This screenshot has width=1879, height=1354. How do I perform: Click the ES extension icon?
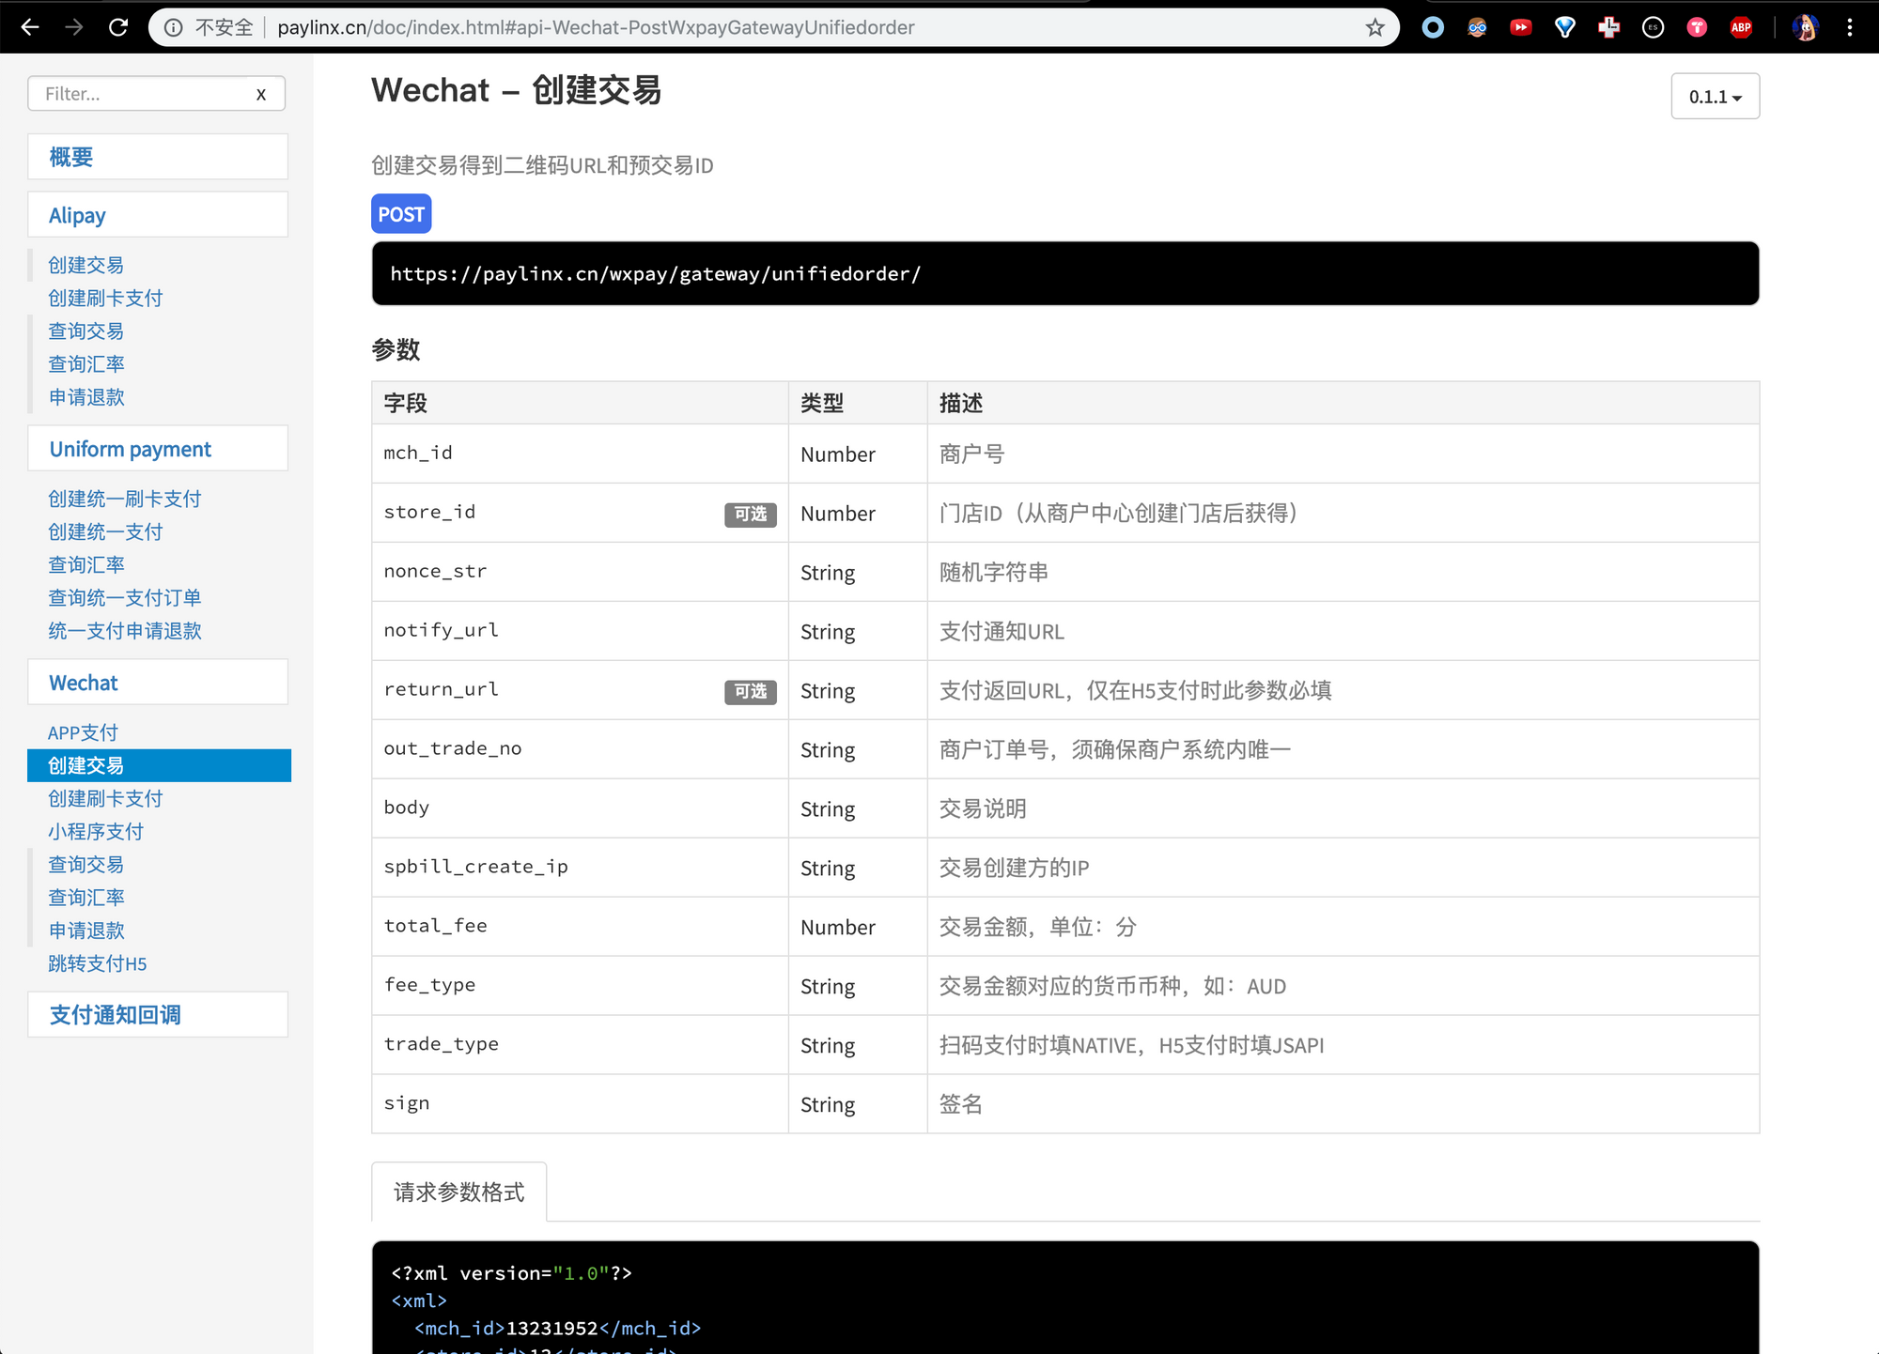coord(1653,27)
